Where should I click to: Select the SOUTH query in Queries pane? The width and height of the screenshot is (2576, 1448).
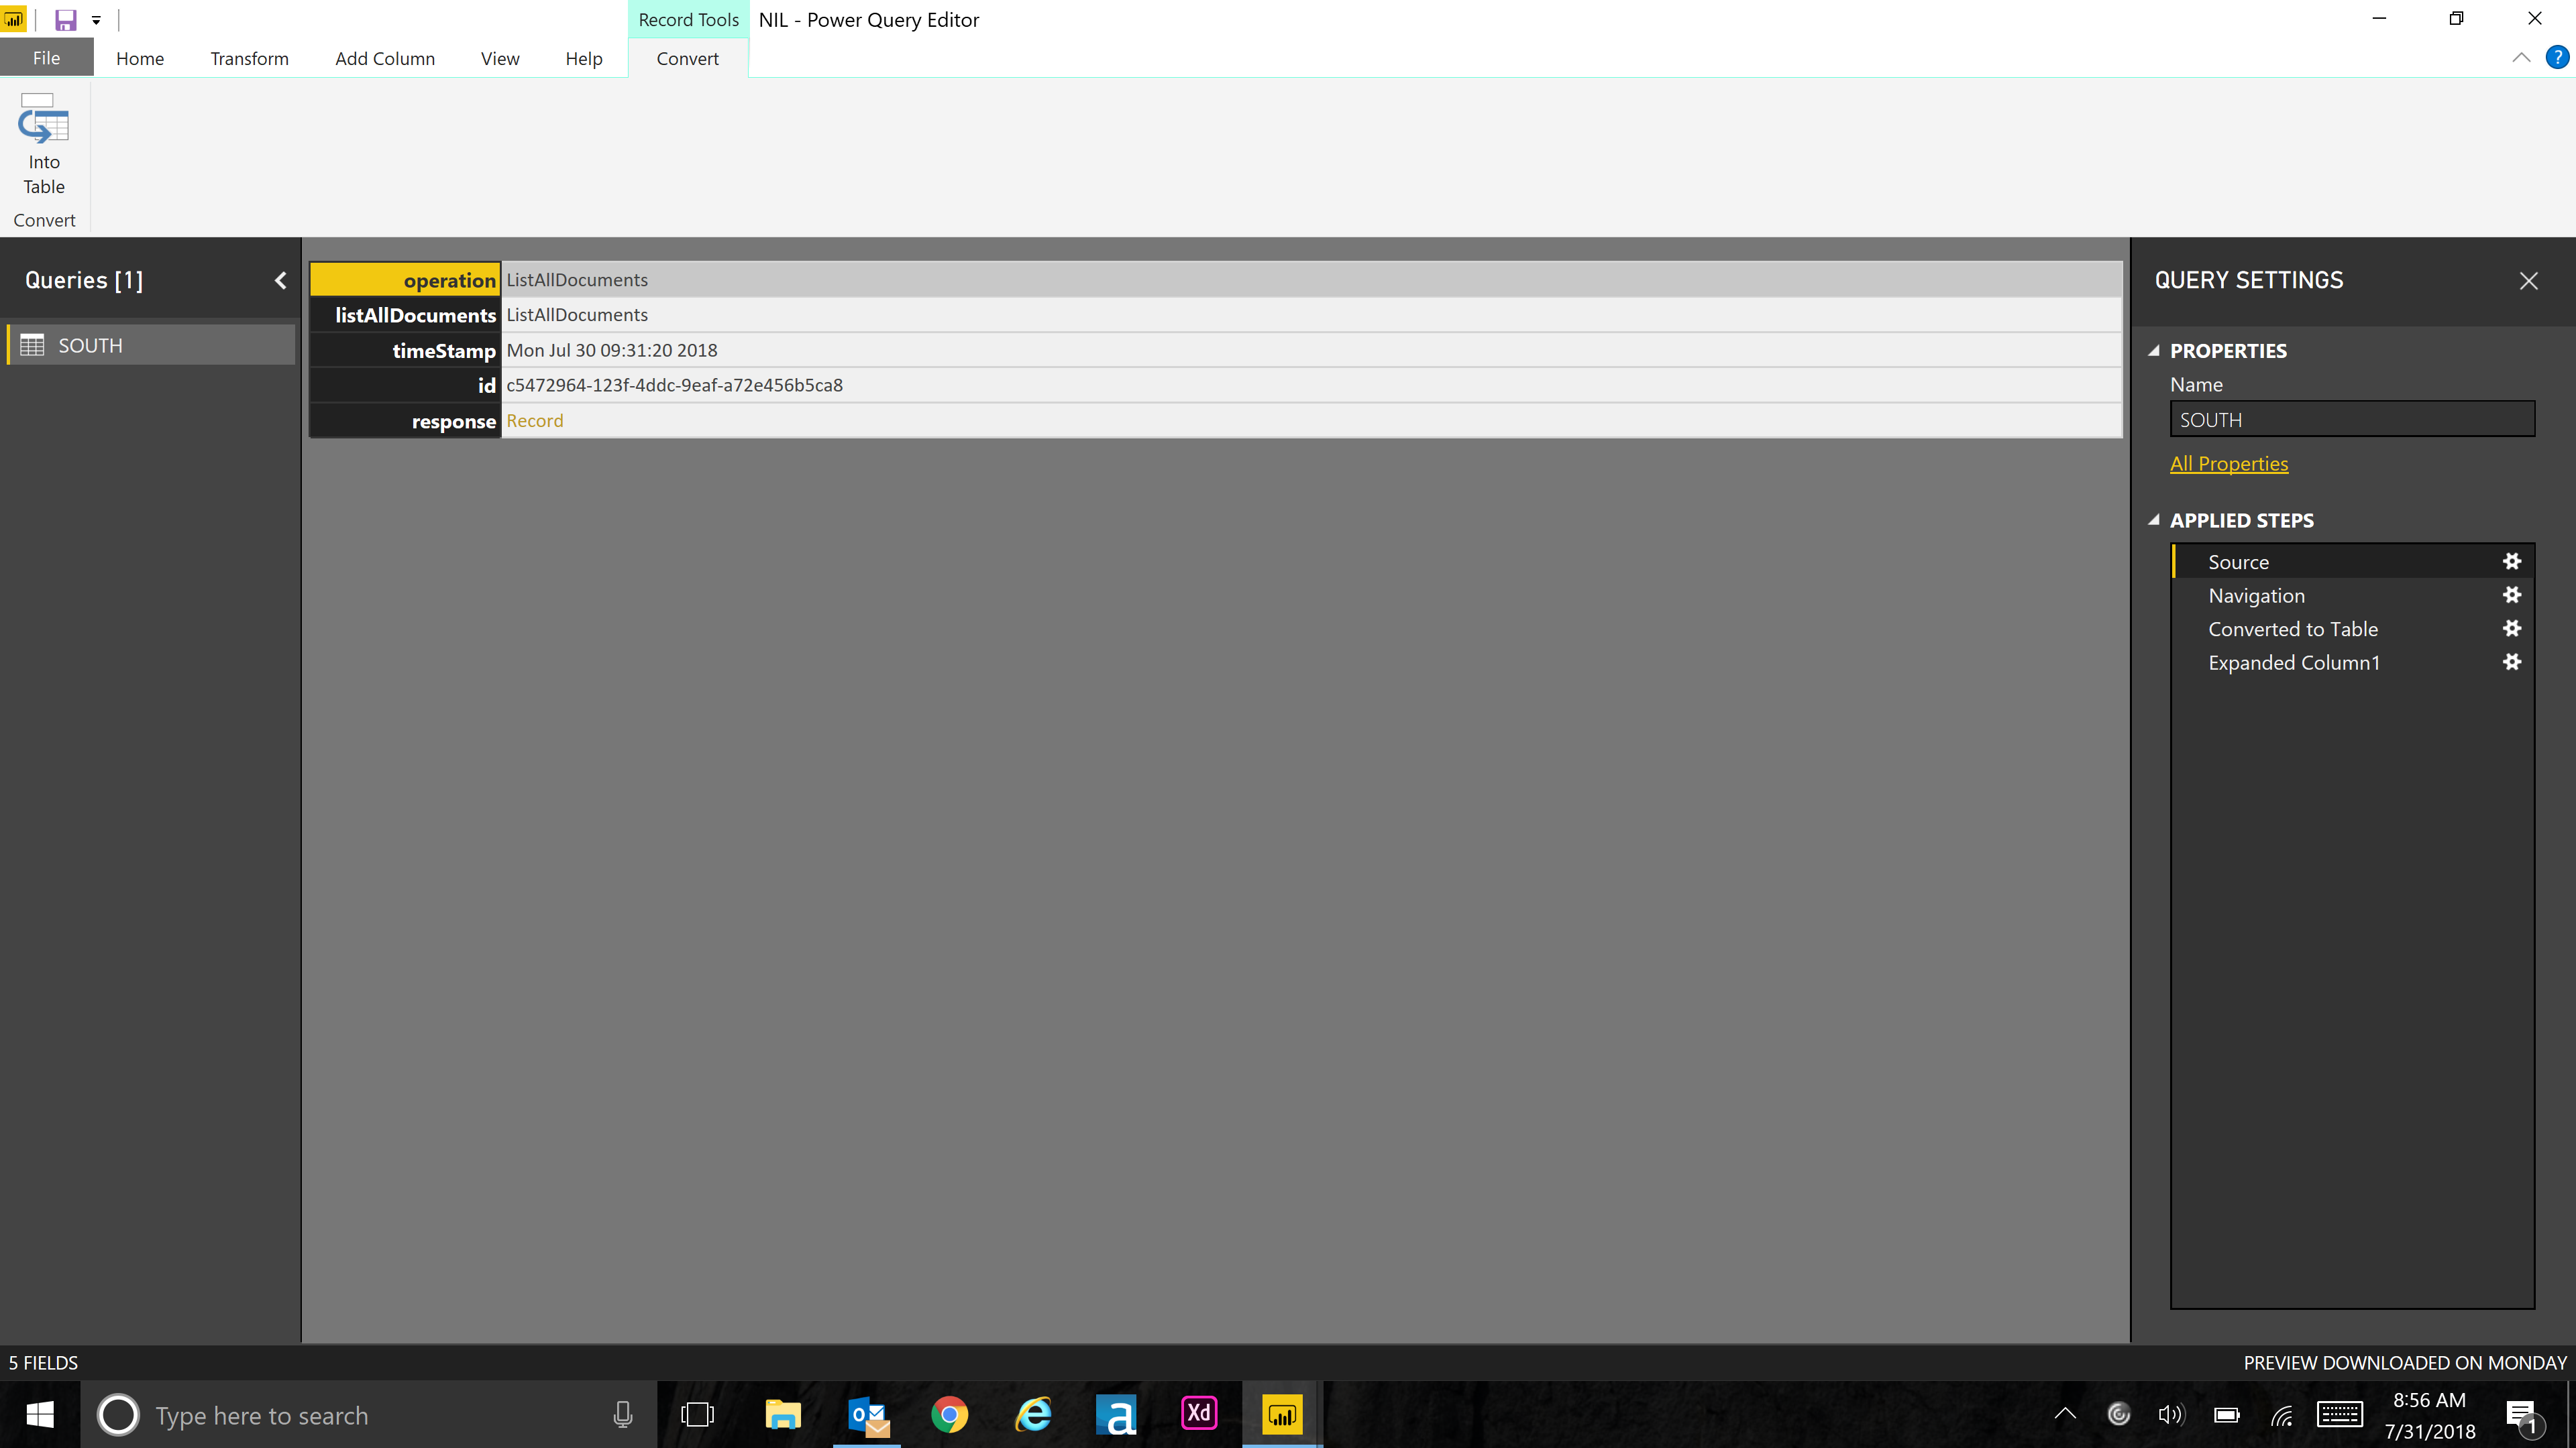coord(151,345)
